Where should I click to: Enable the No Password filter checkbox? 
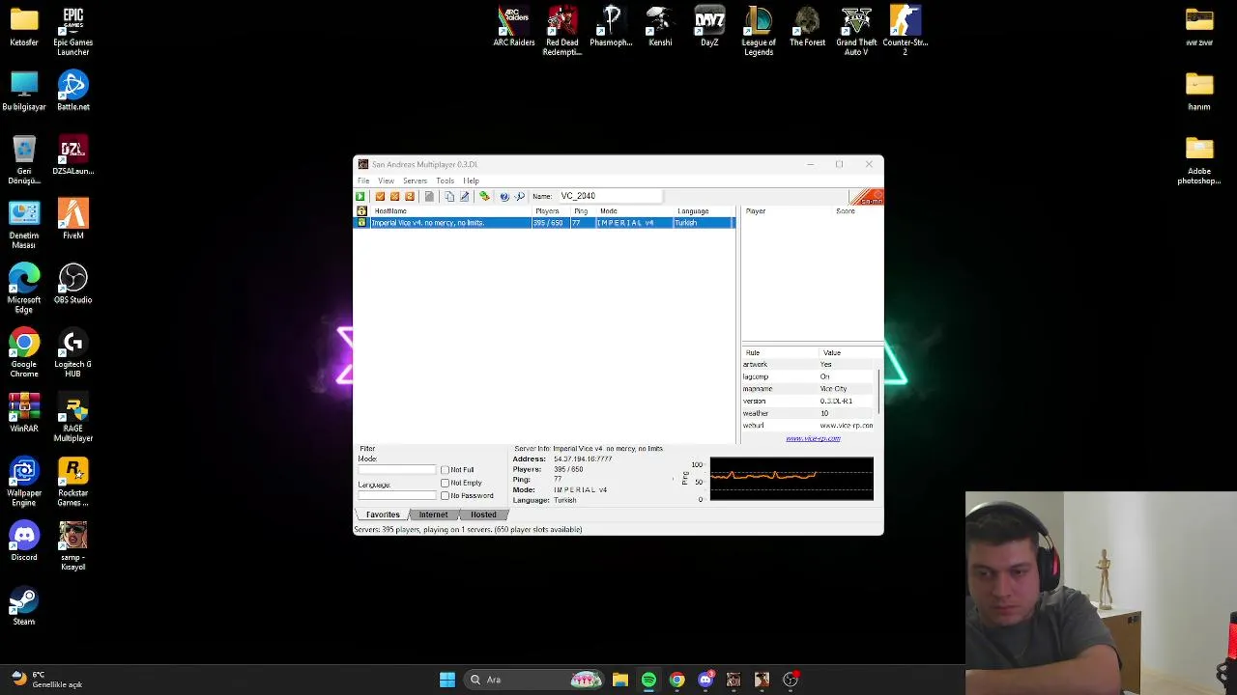[x=445, y=496]
